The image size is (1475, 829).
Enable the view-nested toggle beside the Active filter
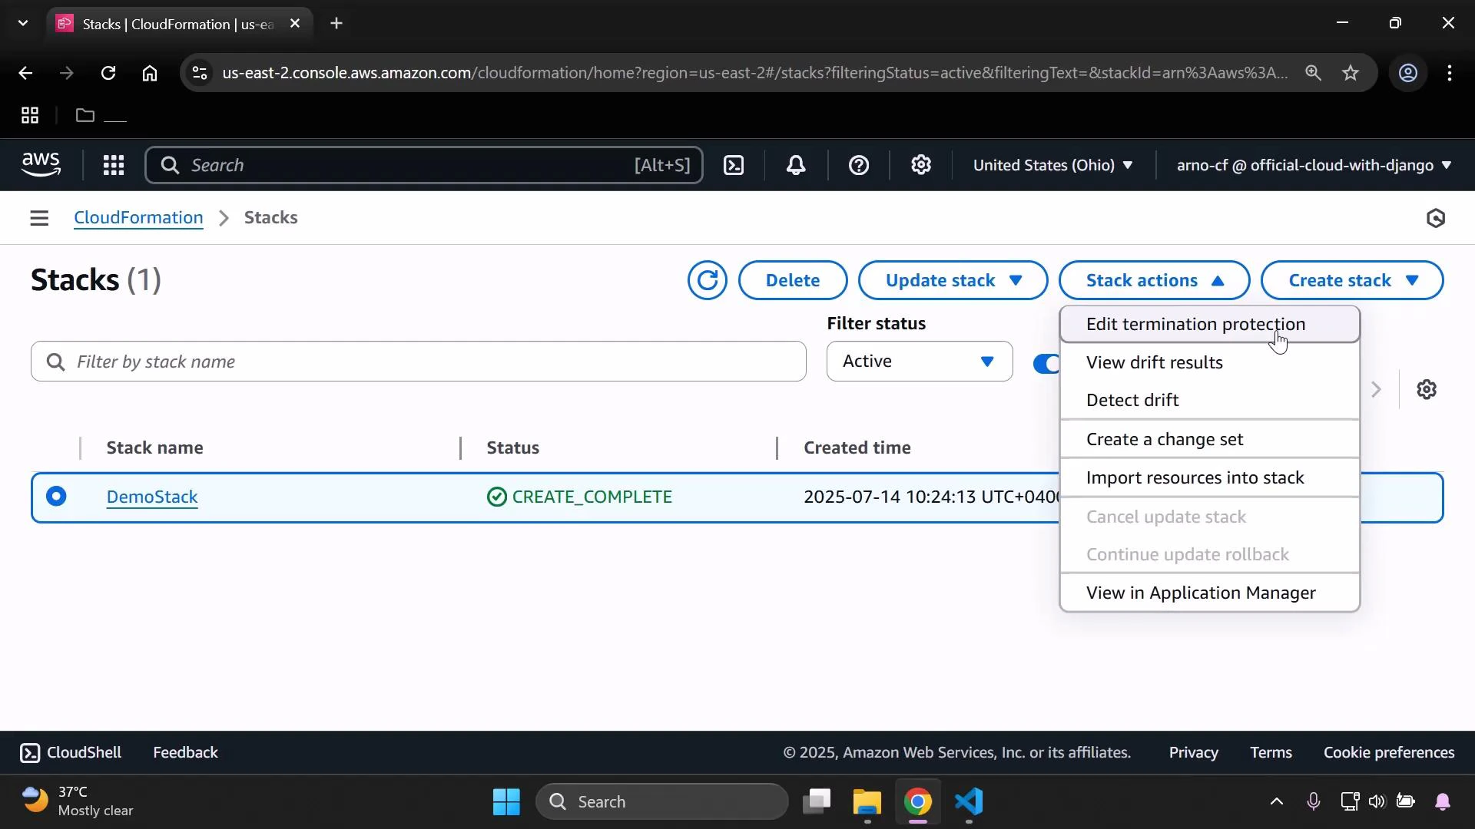click(1047, 362)
